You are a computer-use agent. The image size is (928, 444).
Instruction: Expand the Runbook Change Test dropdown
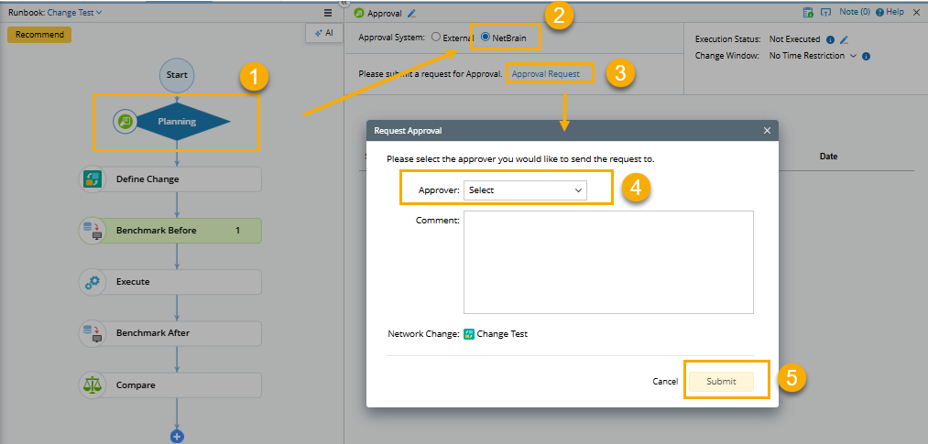pyautogui.click(x=75, y=13)
